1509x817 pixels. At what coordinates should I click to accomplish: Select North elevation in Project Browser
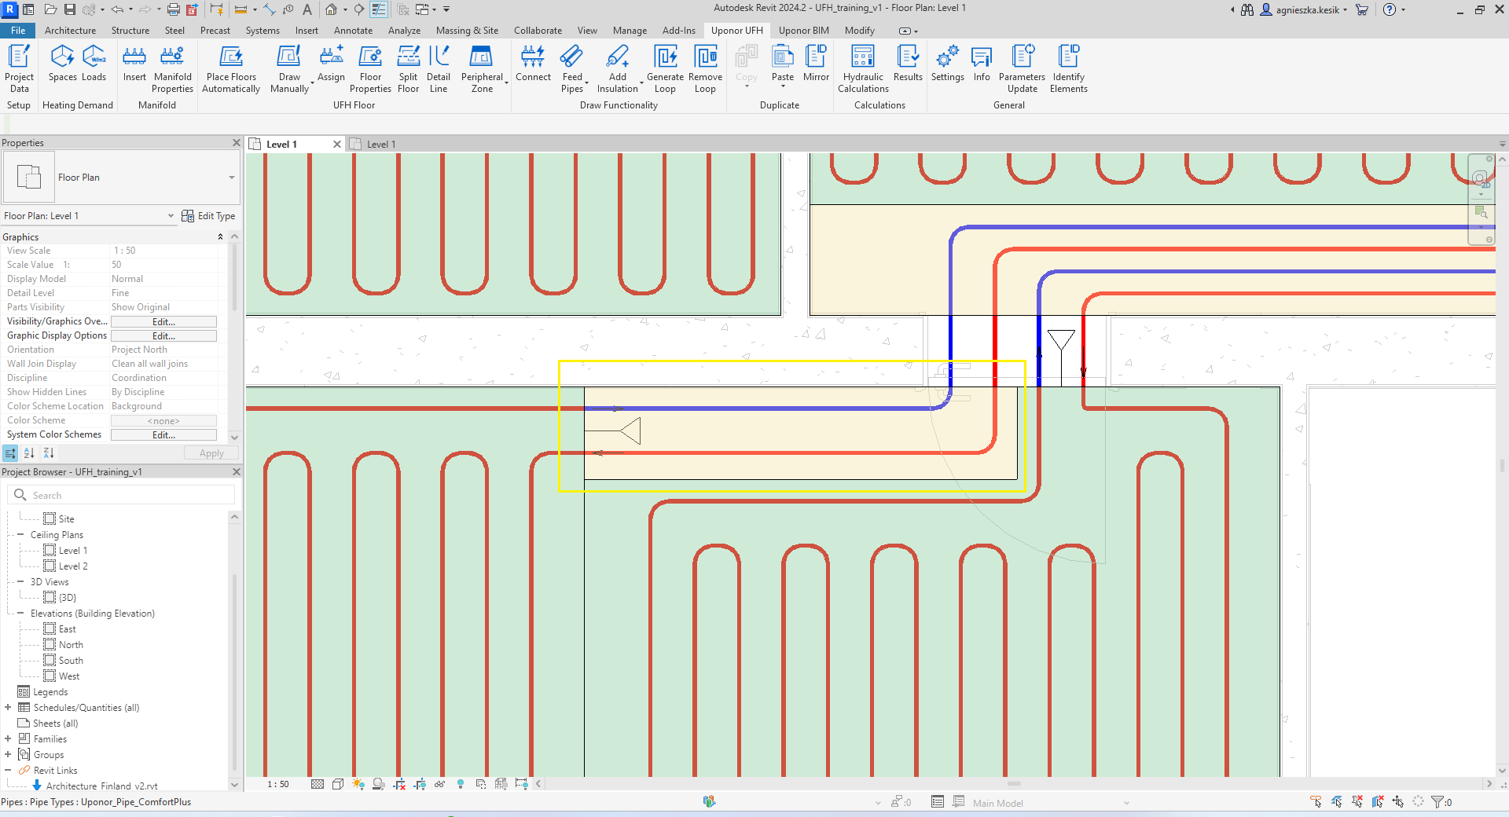71,645
